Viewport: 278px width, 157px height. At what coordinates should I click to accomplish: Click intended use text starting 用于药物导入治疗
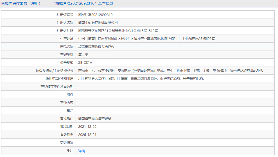(x=142, y=79)
